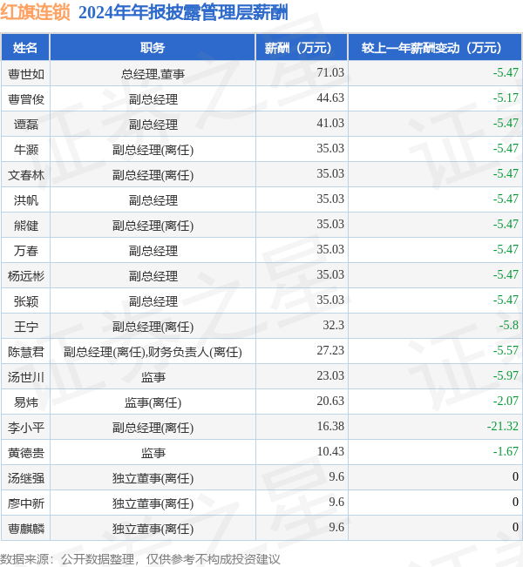Select the name 熊健
The height and width of the screenshot is (567, 523).
click(x=26, y=226)
